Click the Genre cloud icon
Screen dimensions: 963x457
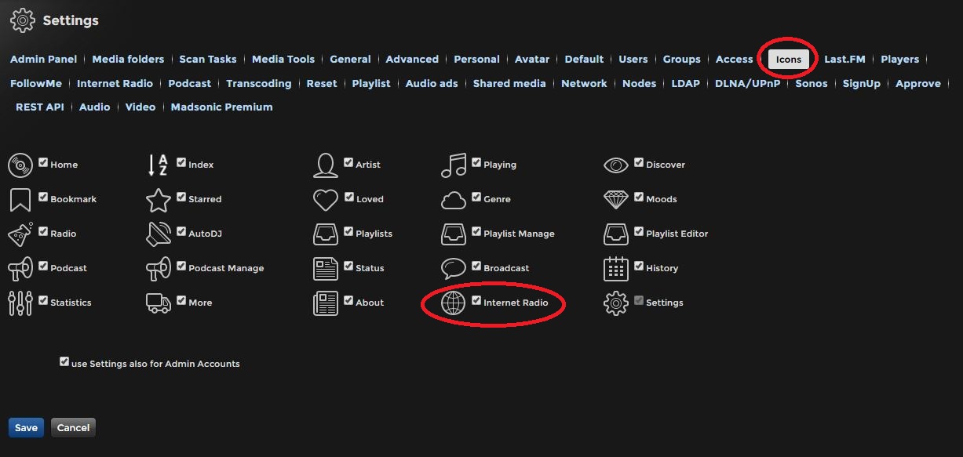click(454, 200)
